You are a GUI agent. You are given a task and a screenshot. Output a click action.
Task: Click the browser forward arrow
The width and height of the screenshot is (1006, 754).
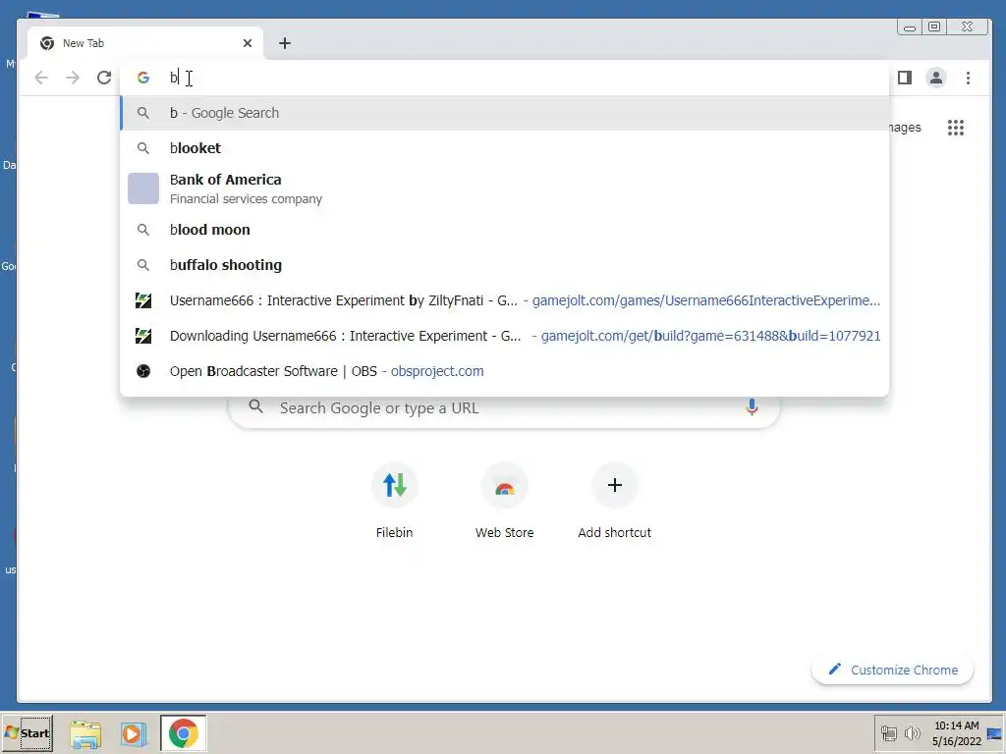point(73,78)
